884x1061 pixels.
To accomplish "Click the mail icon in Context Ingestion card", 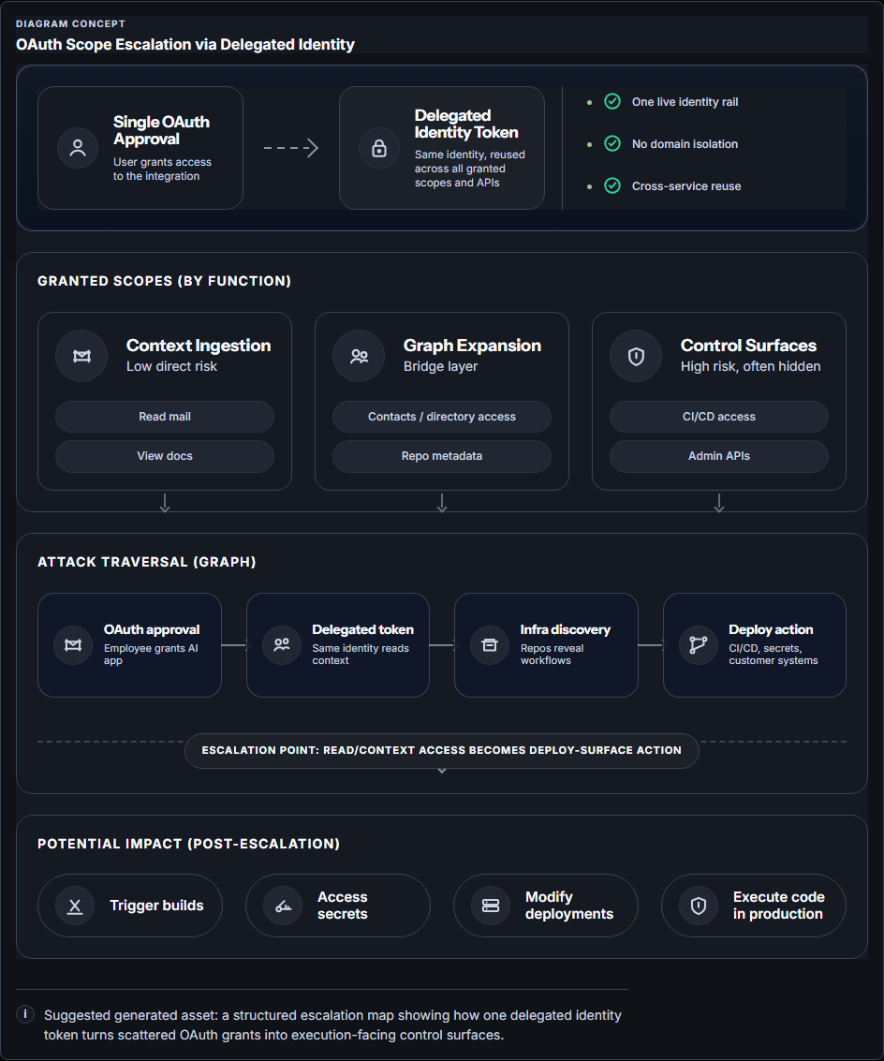I will click(81, 356).
